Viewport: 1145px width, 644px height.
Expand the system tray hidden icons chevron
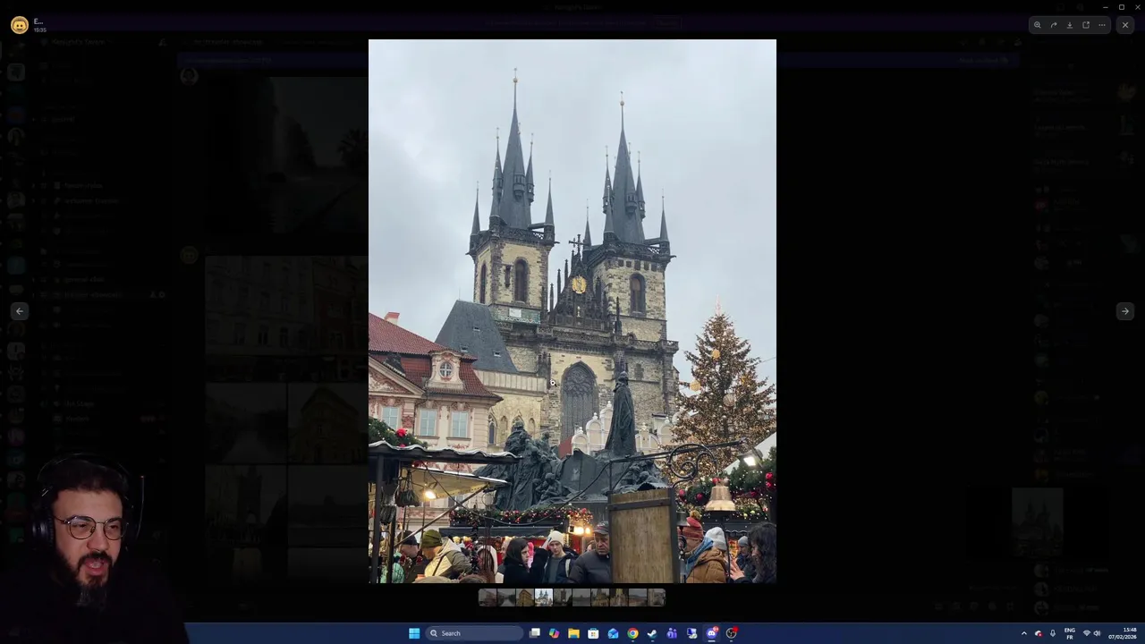[x=1024, y=633]
